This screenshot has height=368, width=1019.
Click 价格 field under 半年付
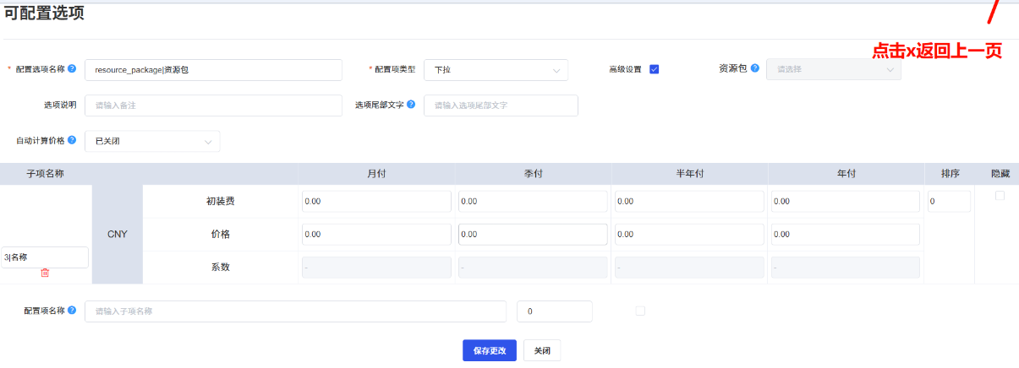(689, 234)
